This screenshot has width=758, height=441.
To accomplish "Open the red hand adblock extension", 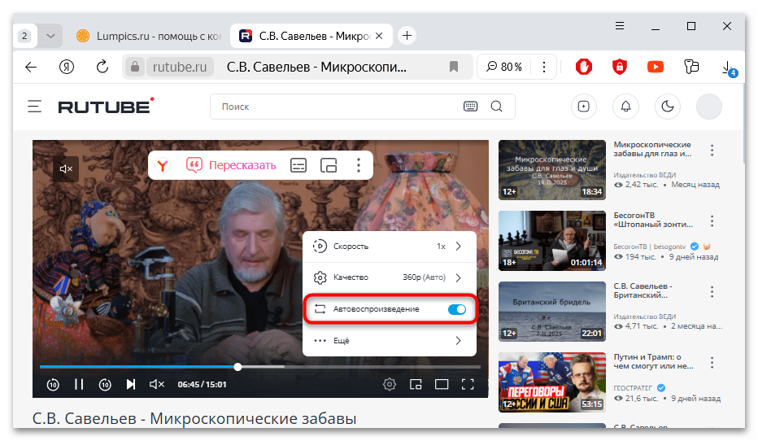I will [584, 67].
